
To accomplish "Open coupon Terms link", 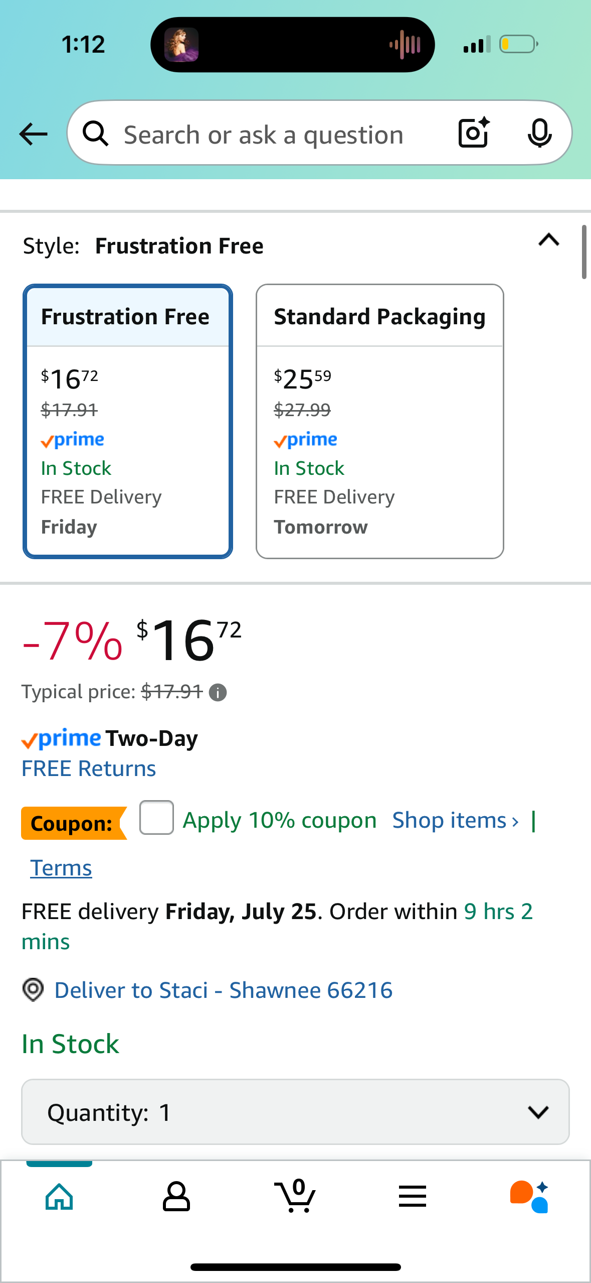I will click(61, 868).
